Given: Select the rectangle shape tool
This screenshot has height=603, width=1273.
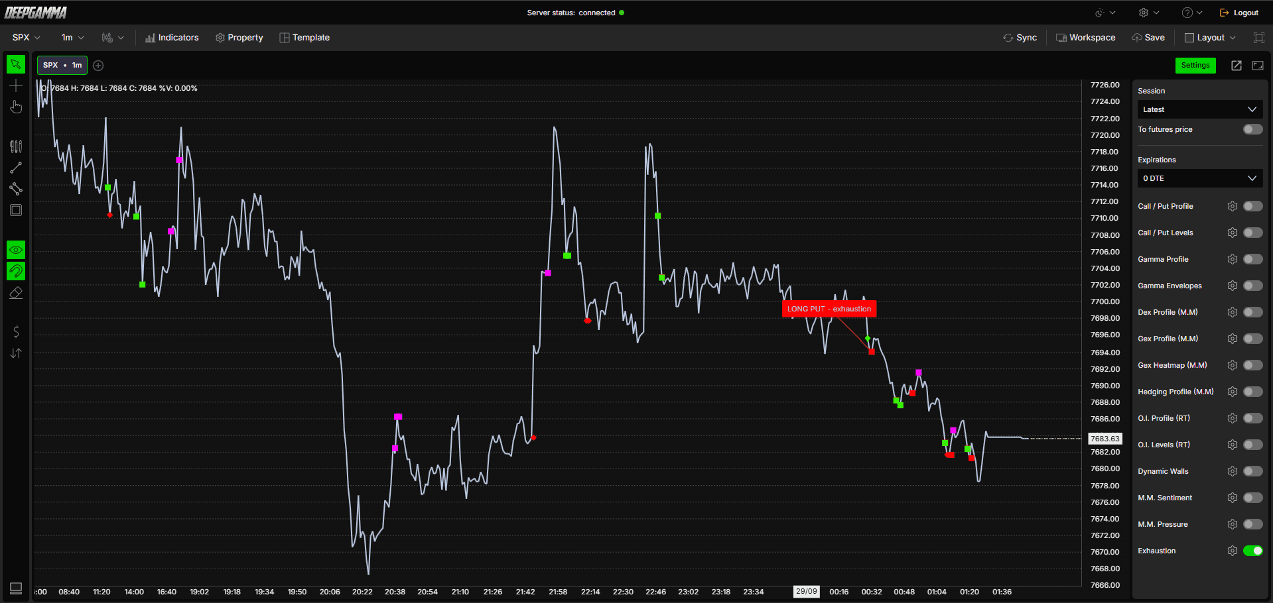Looking at the screenshot, I should [x=16, y=210].
